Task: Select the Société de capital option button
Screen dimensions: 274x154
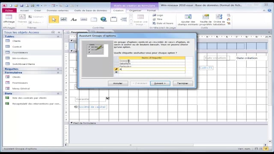Action: point(76,107)
